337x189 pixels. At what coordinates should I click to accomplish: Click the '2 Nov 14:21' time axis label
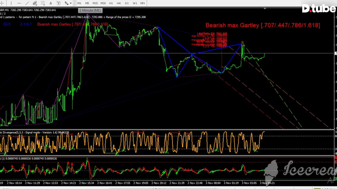pos(68,183)
